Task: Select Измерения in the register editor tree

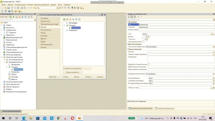Action: 73,23
